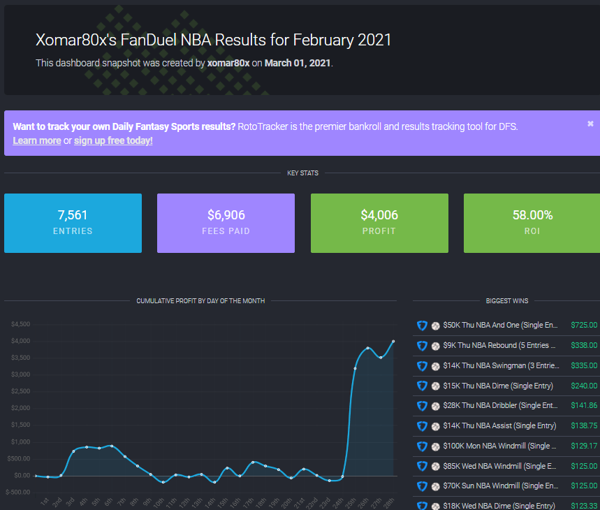Click FanDuel icon beside $100K Mon NBA Windmill

coord(422,446)
